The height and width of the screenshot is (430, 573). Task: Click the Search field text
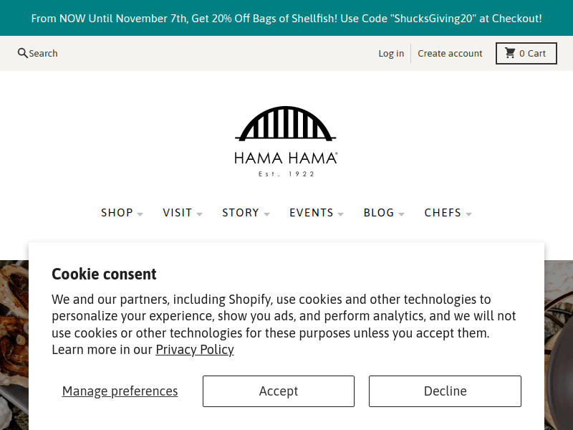click(x=44, y=53)
